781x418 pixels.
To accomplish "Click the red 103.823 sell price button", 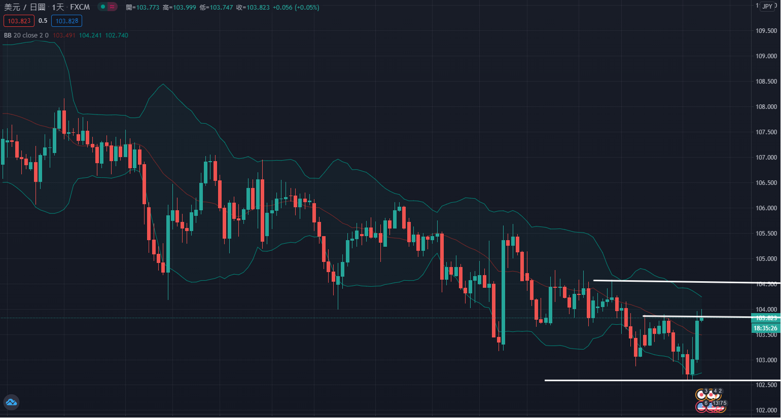I will tap(19, 21).
